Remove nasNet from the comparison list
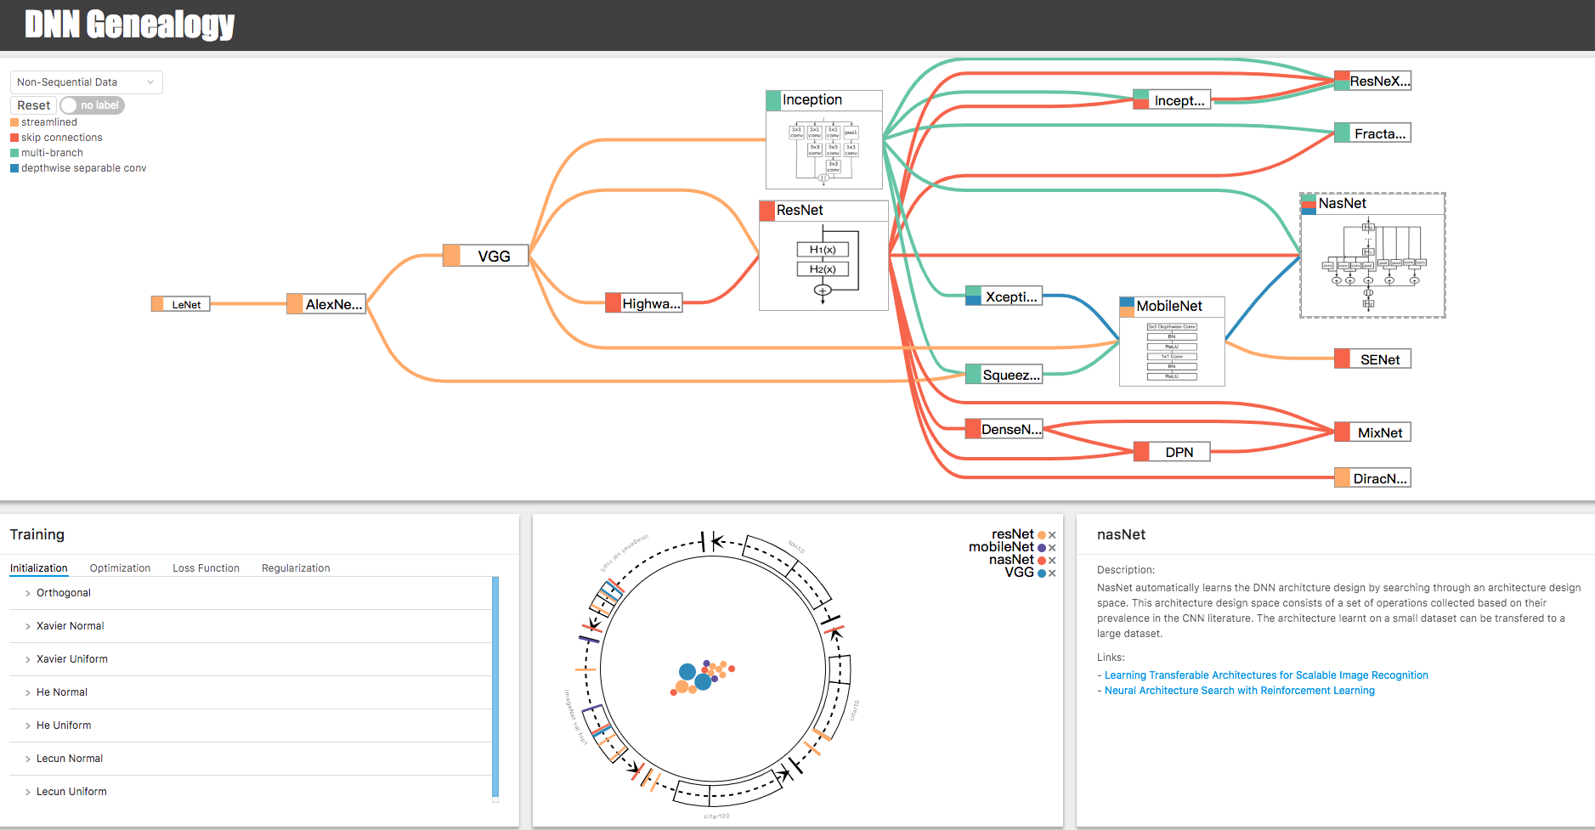This screenshot has height=830, width=1595. [x=1052, y=561]
